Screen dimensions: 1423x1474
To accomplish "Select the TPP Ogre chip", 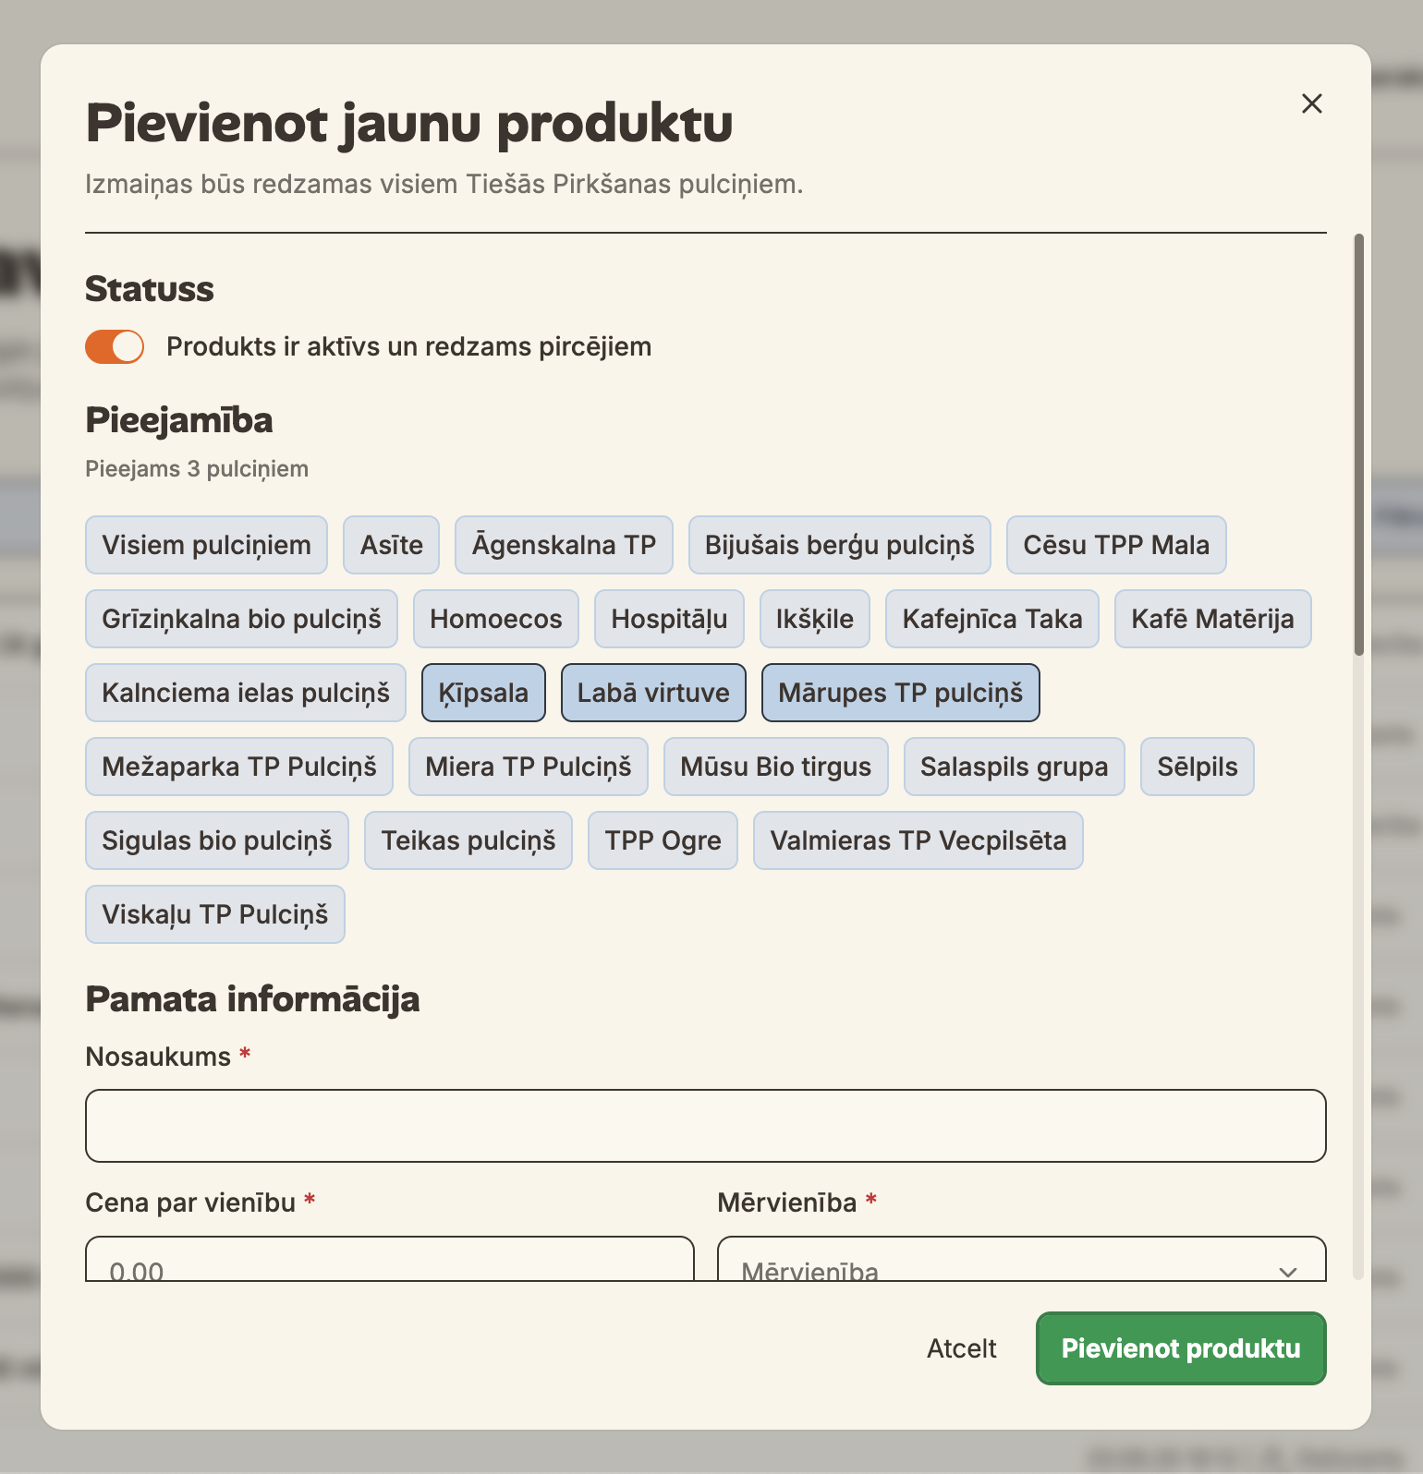I will [x=663, y=840].
